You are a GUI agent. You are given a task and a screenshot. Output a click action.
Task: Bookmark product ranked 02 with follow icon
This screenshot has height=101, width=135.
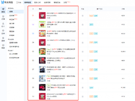coord(83,25)
